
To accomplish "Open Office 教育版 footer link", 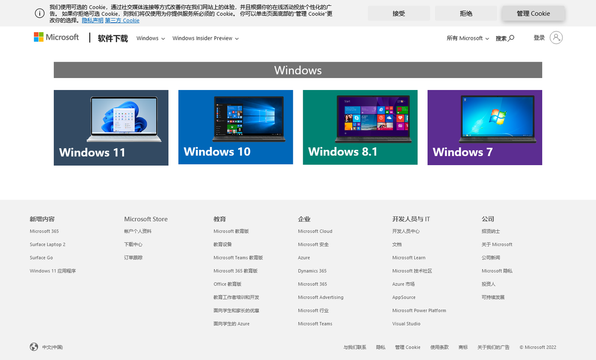I will tap(227, 284).
